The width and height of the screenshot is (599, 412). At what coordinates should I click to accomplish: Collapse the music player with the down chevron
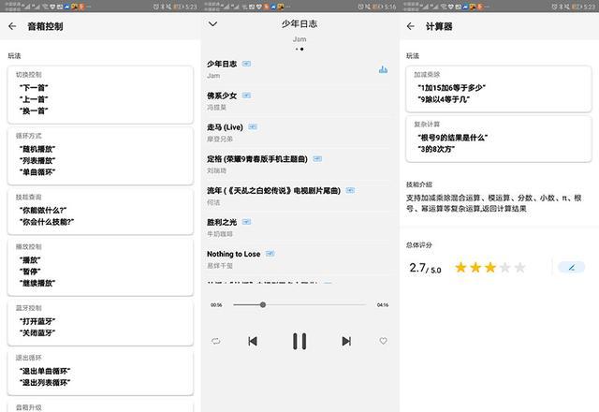point(212,24)
